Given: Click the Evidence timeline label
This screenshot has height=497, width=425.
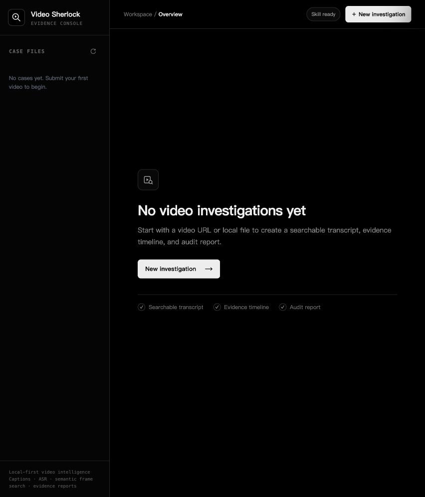Looking at the screenshot, I should click(x=246, y=307).
